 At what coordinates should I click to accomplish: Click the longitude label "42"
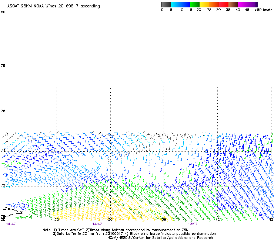(x=217, y=219)
